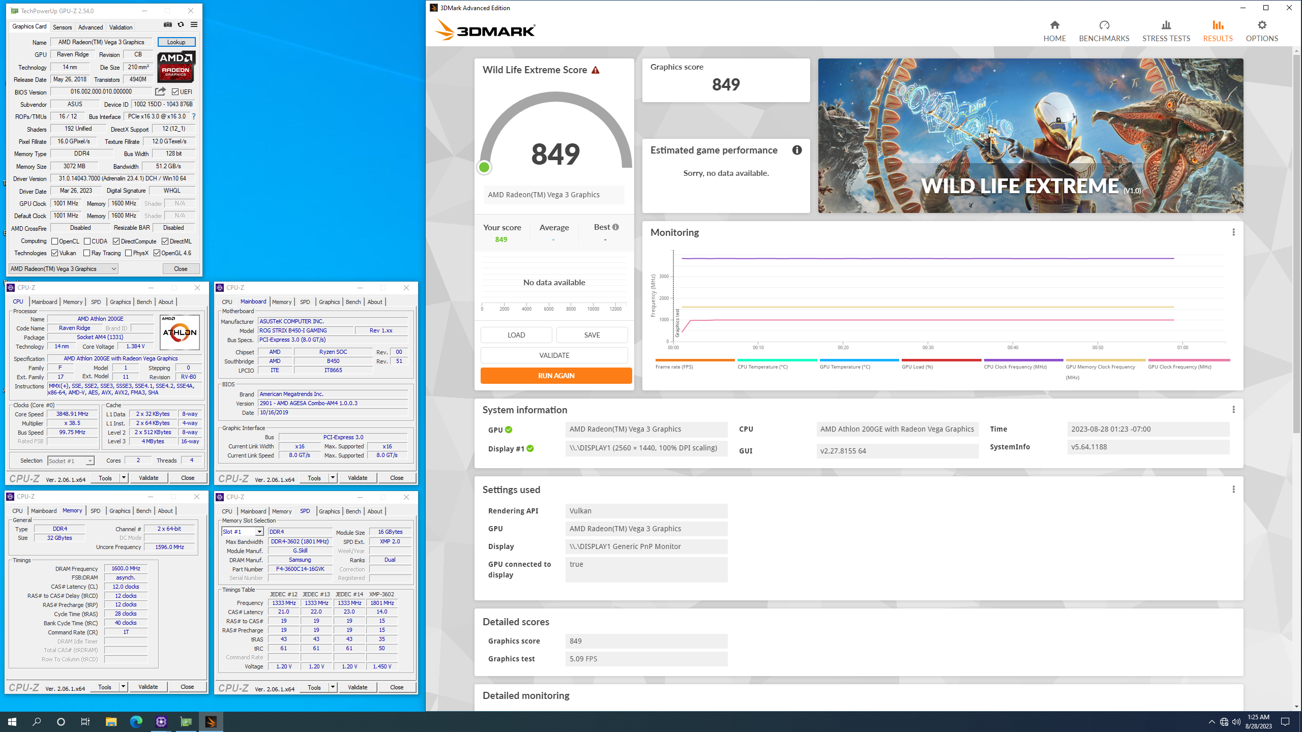Open the 3DMark Home section
This screenshot has width=1302, height=732.
click(x=1054, y=31)
